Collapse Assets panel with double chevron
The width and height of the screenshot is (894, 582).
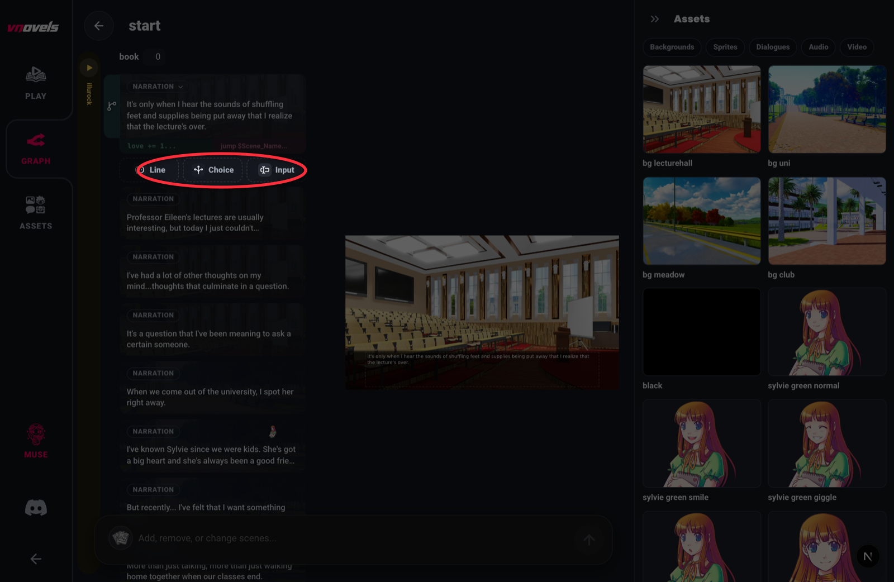655,19
